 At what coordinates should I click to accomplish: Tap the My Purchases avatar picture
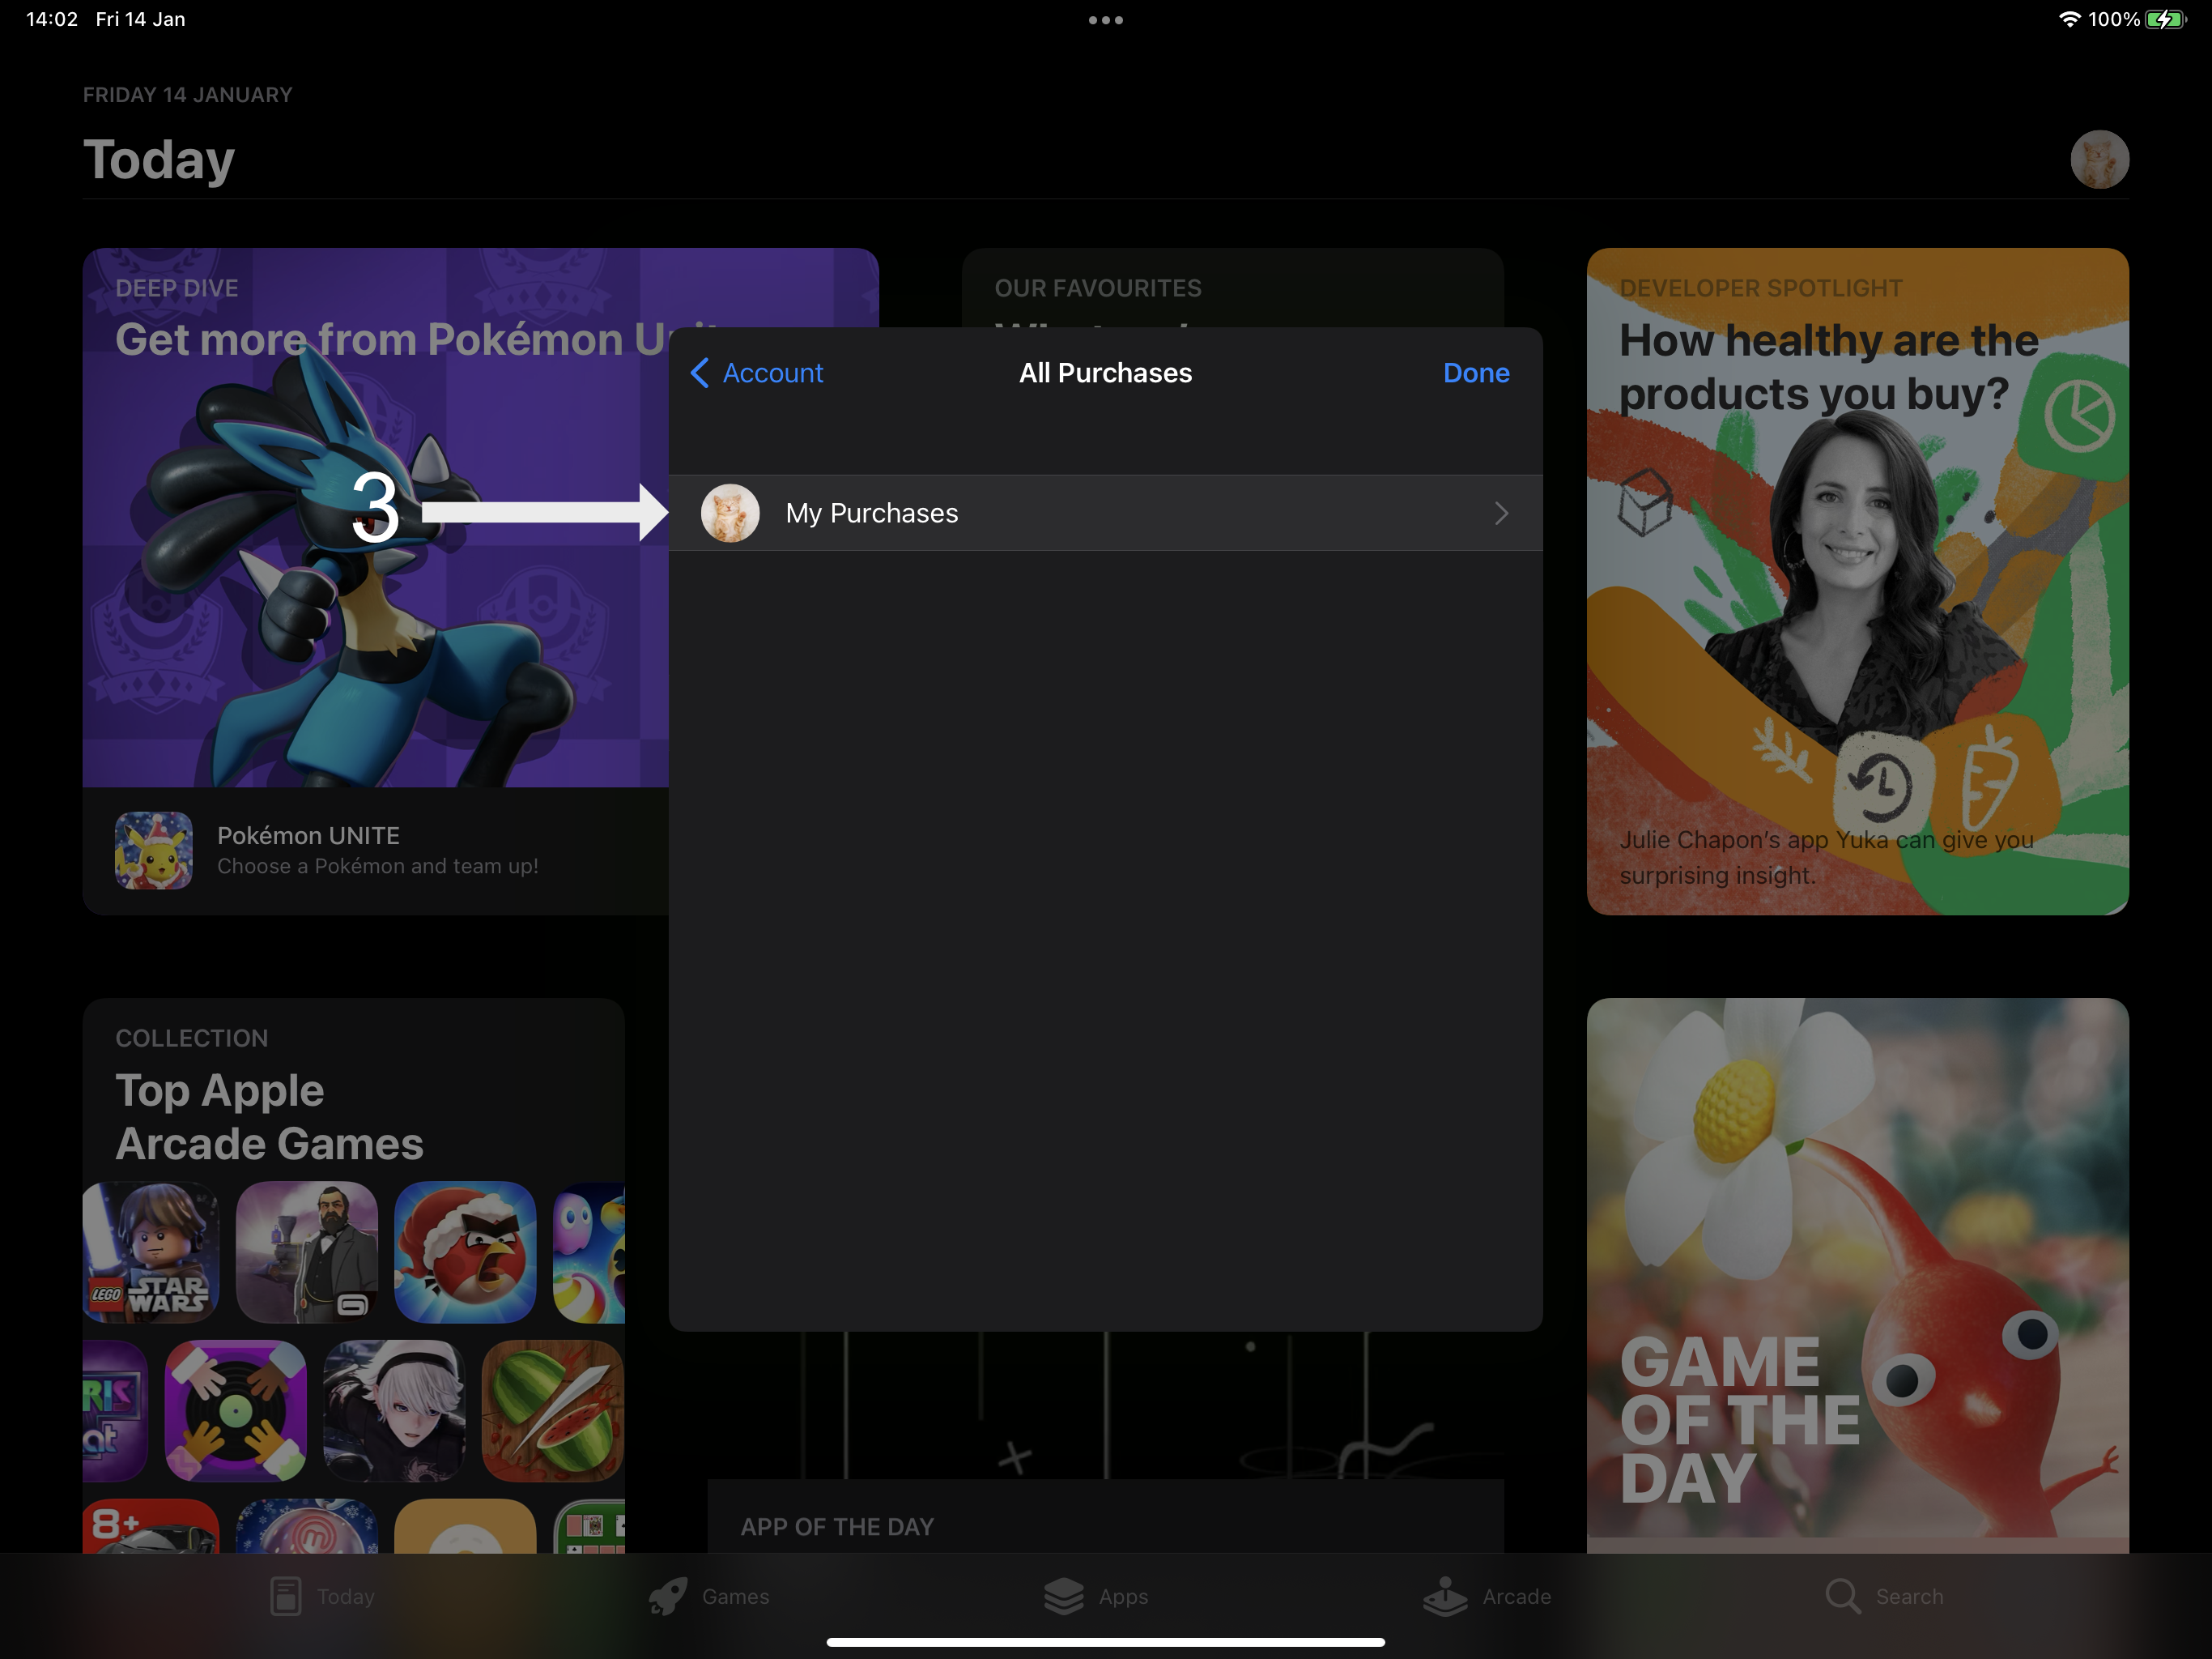coord(730,514)
